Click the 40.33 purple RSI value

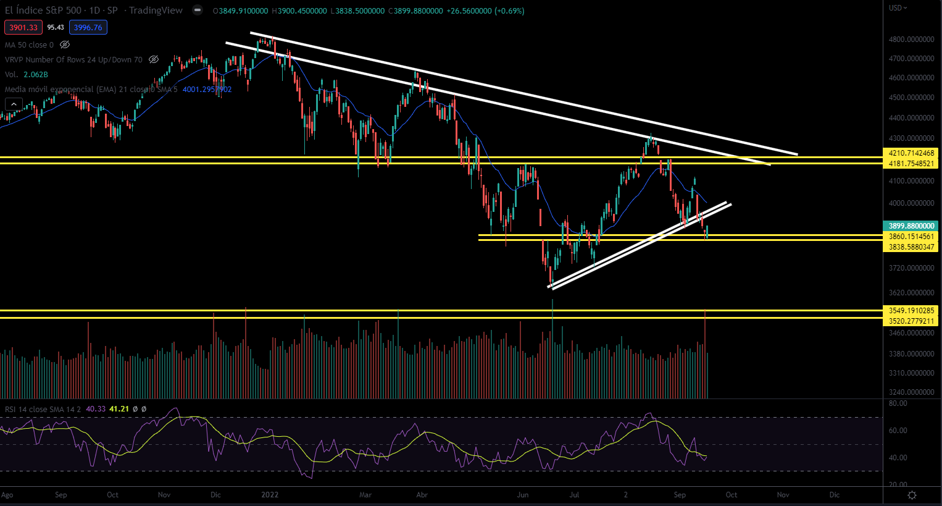coord(96,409)
